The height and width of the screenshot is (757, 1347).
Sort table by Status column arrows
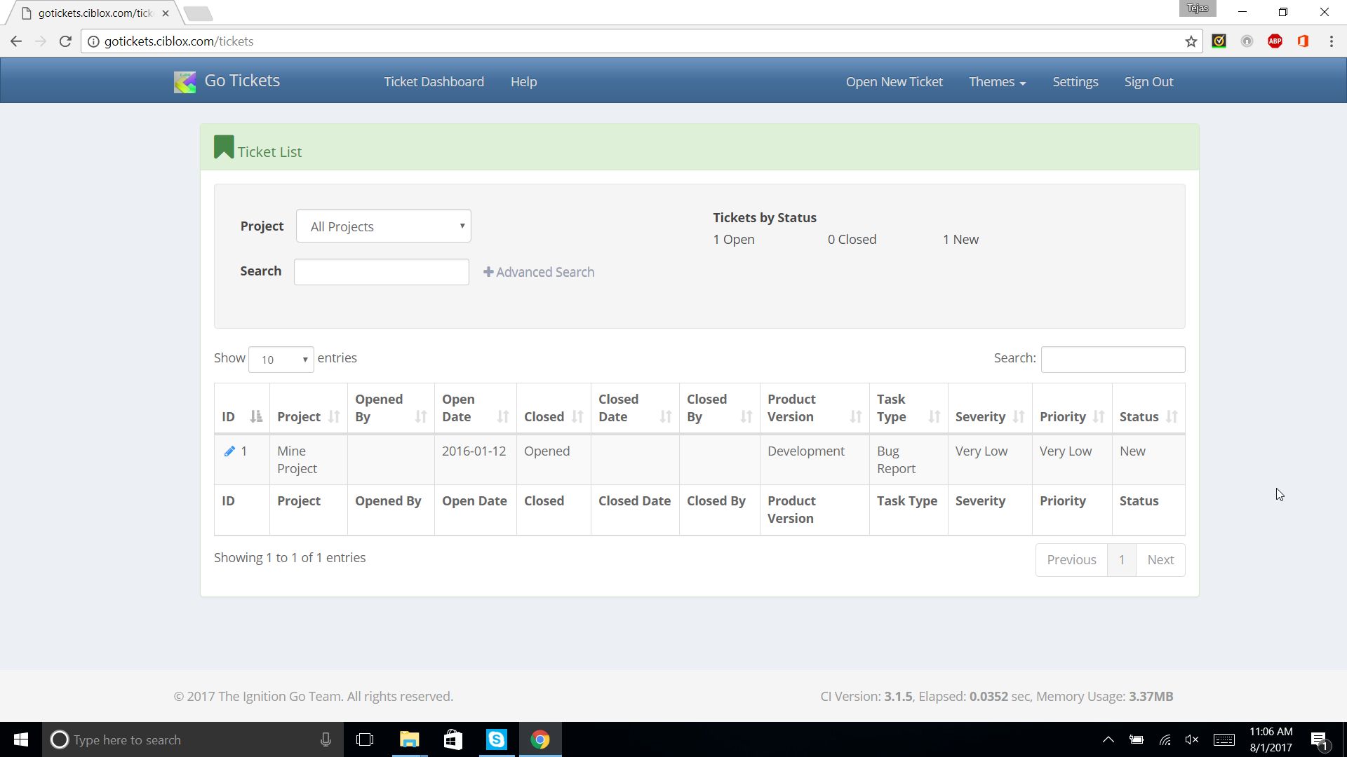pyautogui.click(x=1171, y=416)
